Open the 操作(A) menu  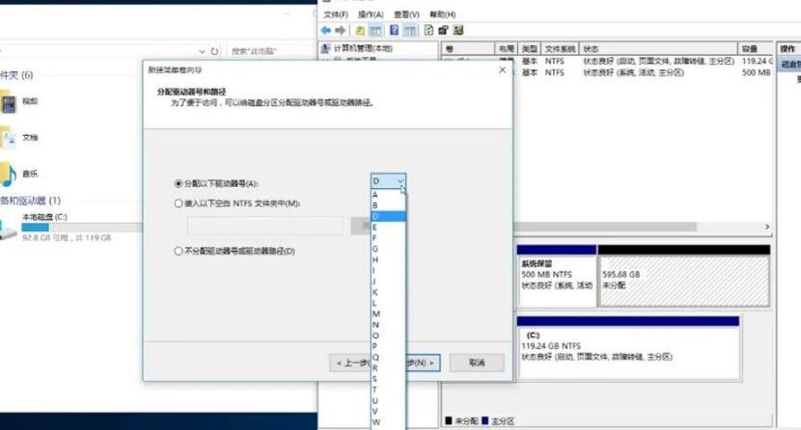371,14
